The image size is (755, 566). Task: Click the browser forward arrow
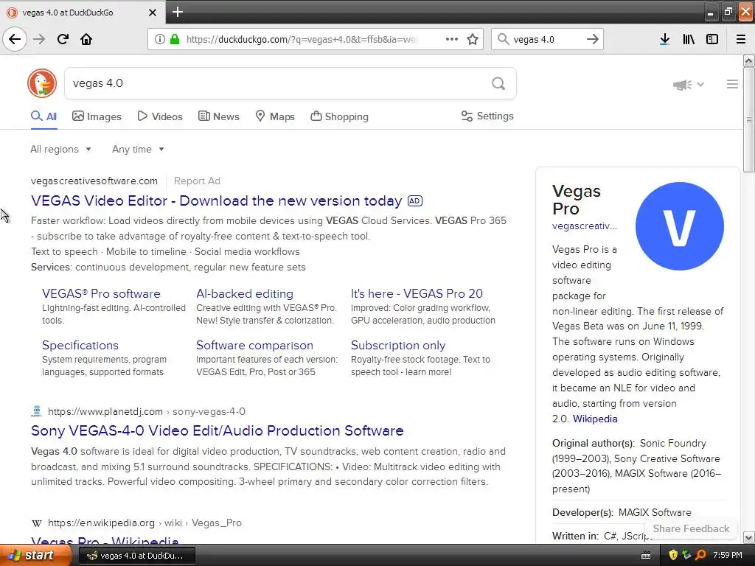click(39, 39)
